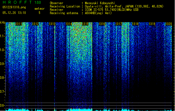Image resolution: width=175 pixels, height=111 pixels.
Task: Click the 'meteor' label
Action: click(40, 9)
